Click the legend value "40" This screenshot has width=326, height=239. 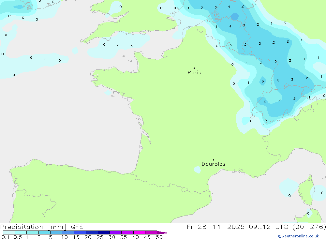click(136, 237)
